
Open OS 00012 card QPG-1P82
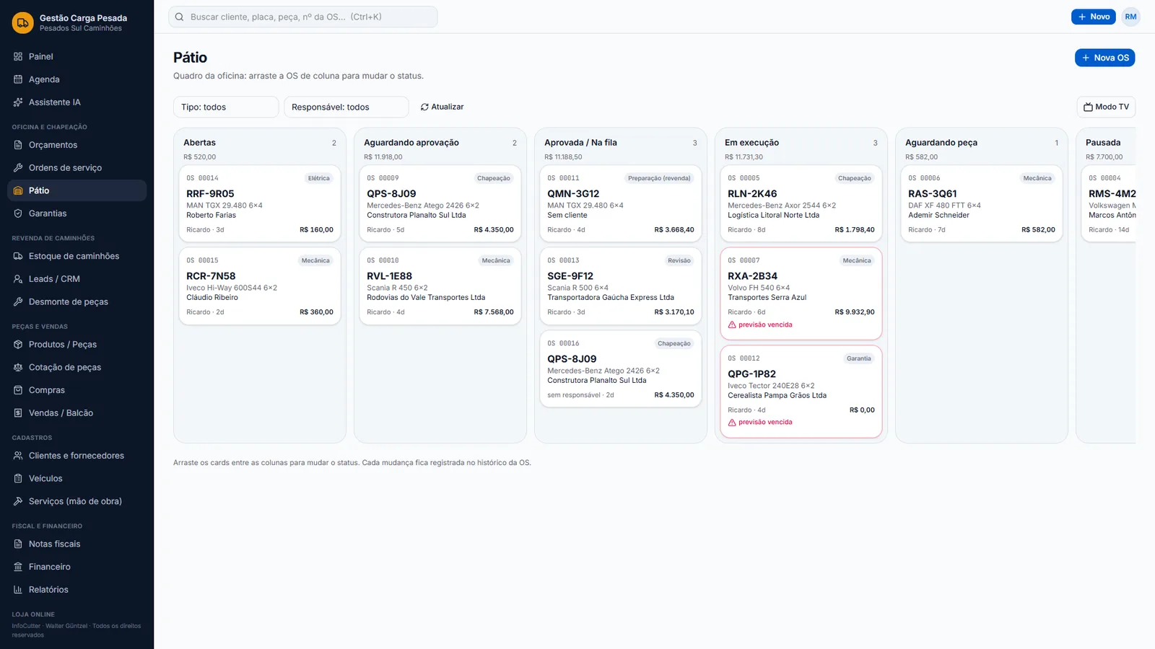click(801, 392)
